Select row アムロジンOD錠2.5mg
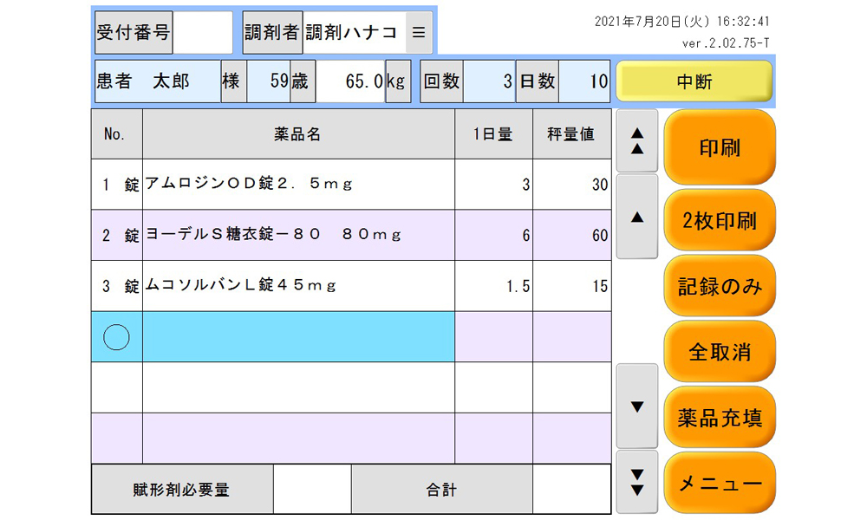This screenshot has height=520, width=867. pyautogui.click(x=298, y=184)
